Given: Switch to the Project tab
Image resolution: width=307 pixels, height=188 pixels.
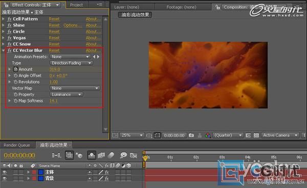Looking at the screenshot, I should pyautogui.click(x=76, y=5).
